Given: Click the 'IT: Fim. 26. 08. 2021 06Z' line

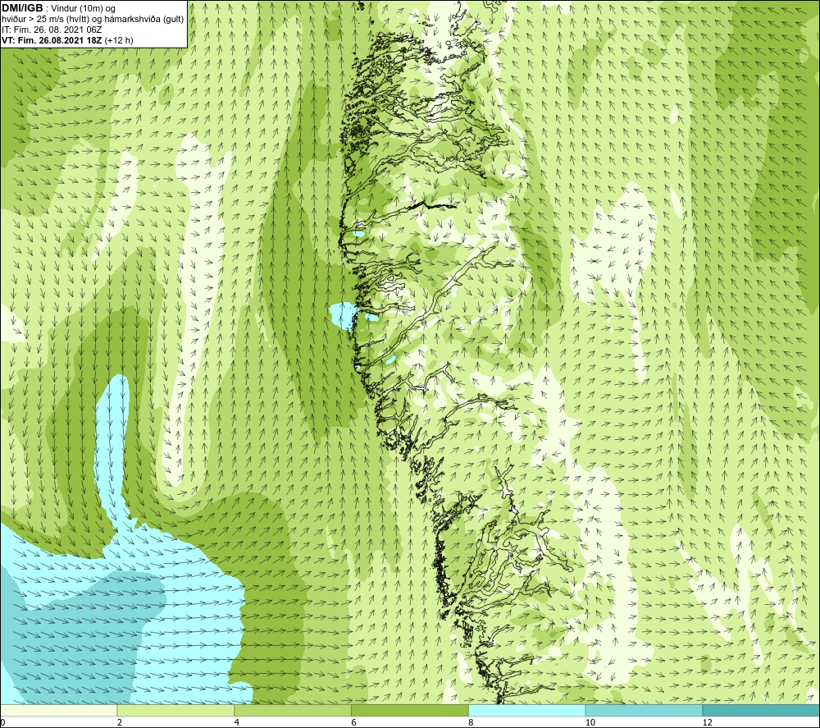Looking at the screenshot, I should [52, 30].
